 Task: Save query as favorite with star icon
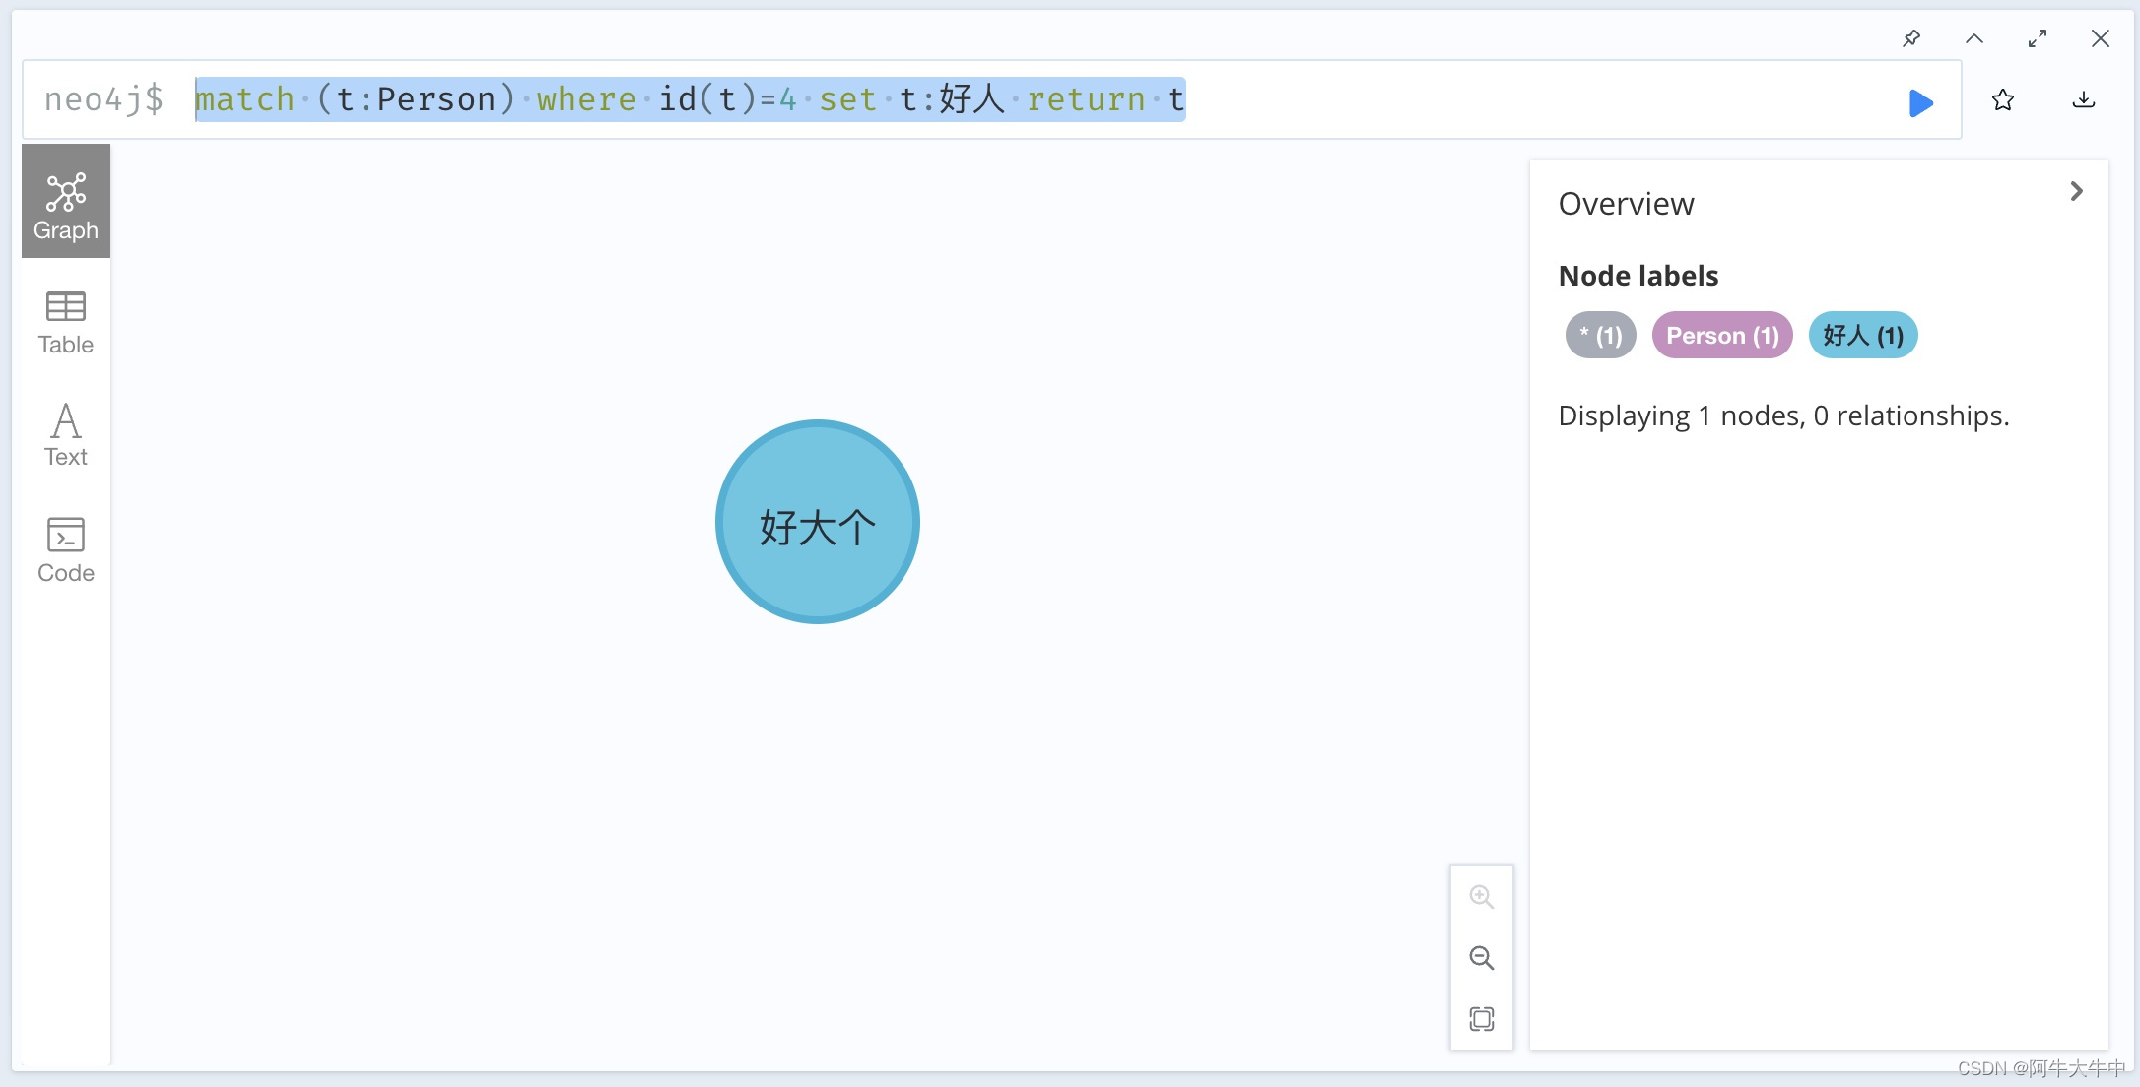[2002, 99]
